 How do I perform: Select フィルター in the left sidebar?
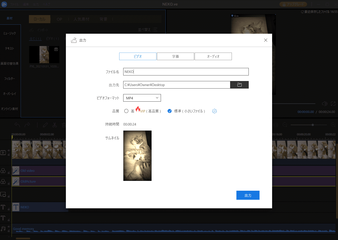(10, 78)
